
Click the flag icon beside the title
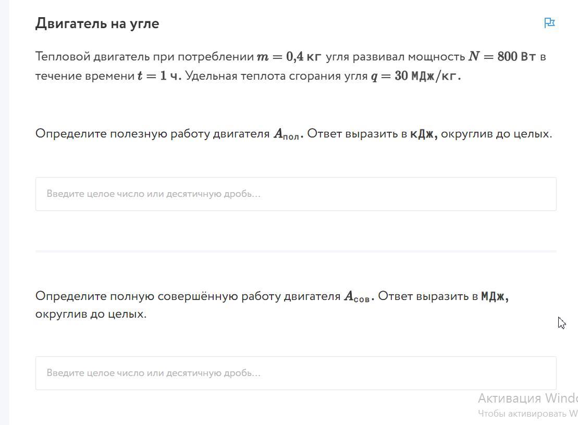pos(549,23)
